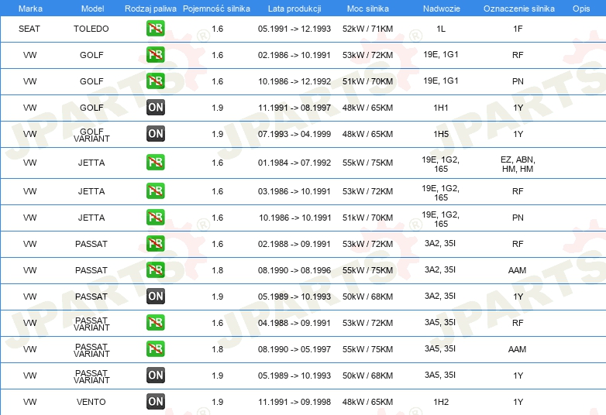This screenshot has height=415, width=606.
Task: Click engine capacity 1.8 in PASSAT 08.1996 row
Action: 218,270
